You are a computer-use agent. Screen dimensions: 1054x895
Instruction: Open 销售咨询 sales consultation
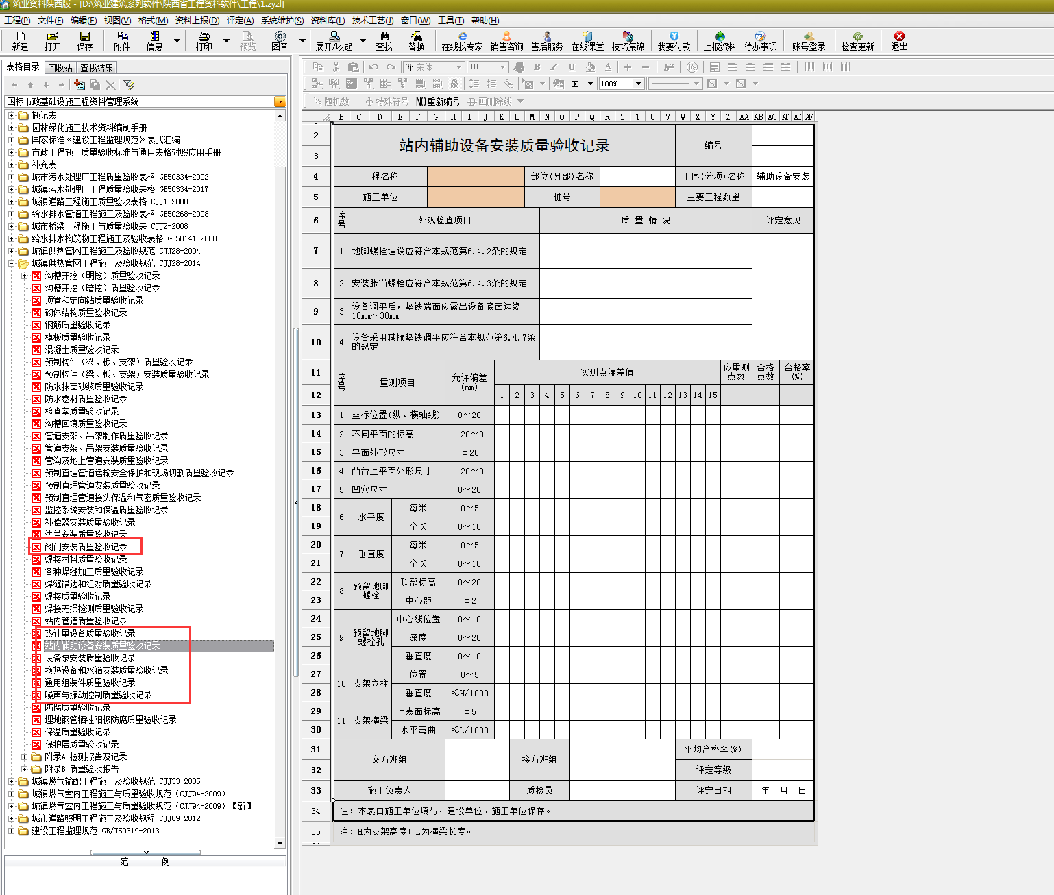[506, 40]
